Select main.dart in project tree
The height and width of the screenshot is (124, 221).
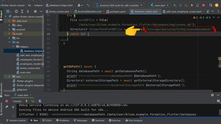(x=24, y=72)
